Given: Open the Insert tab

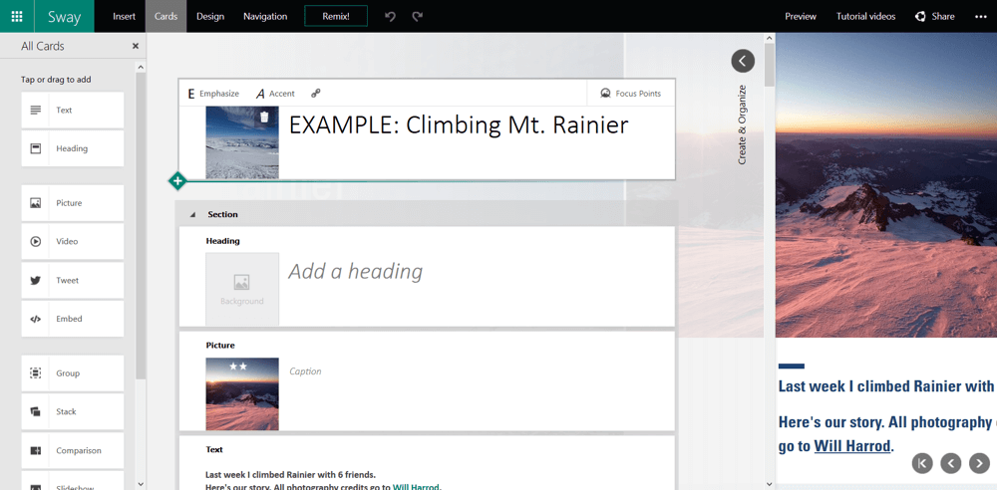Looking at the screenshot, I should point(125,16).
